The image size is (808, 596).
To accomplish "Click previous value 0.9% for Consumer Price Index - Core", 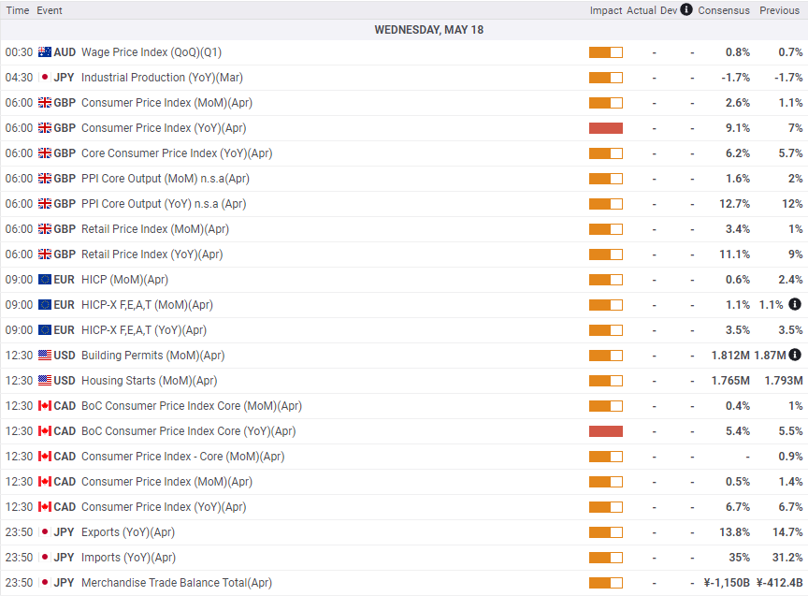I will click(x=791, y=457).
